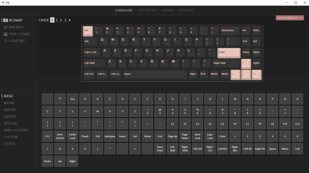Viewport: 309px width, 173px height.
Task: Open the QMK LIGHTING keycode category
Action: click(x=16, y=130)
